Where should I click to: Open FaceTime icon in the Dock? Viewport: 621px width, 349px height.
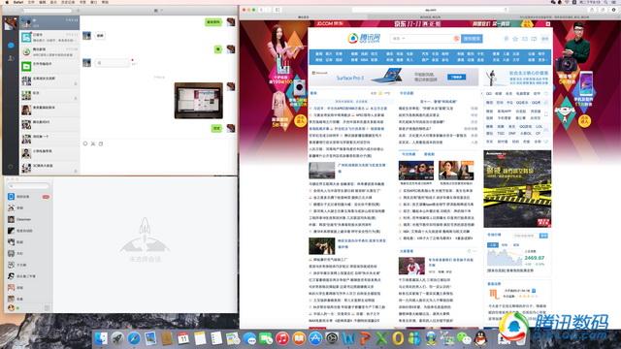(265, 338)
